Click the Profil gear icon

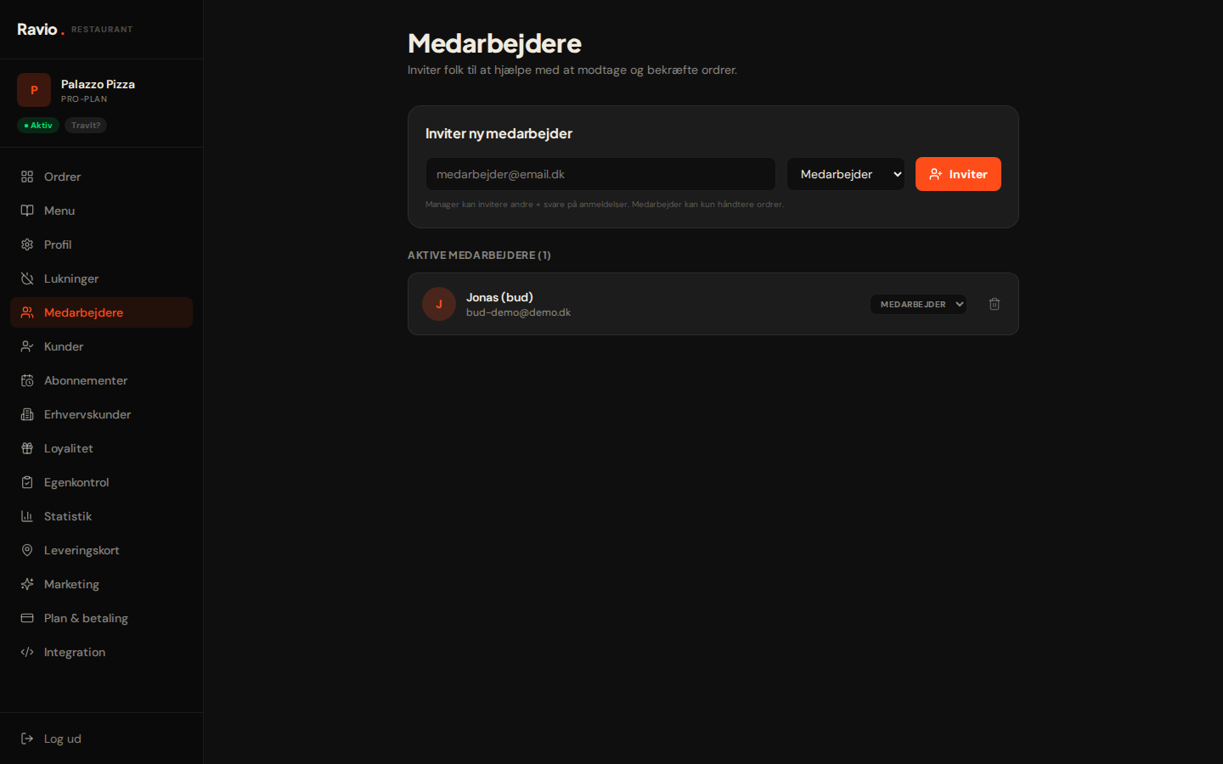click(27, 244)
